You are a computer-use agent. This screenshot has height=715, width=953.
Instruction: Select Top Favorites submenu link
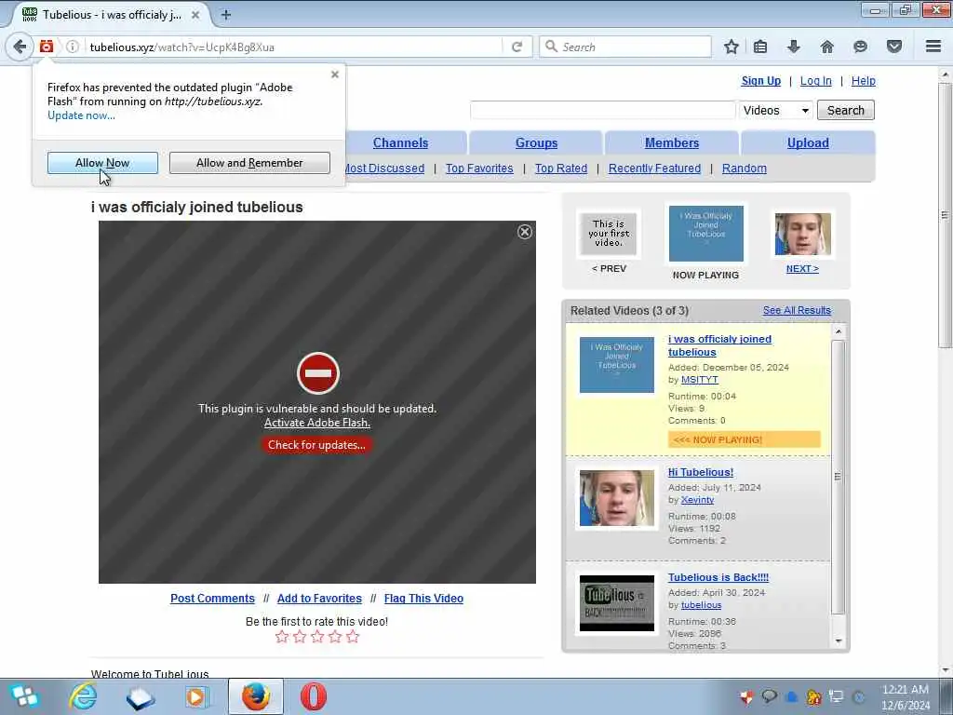click(x=479, y=169)
